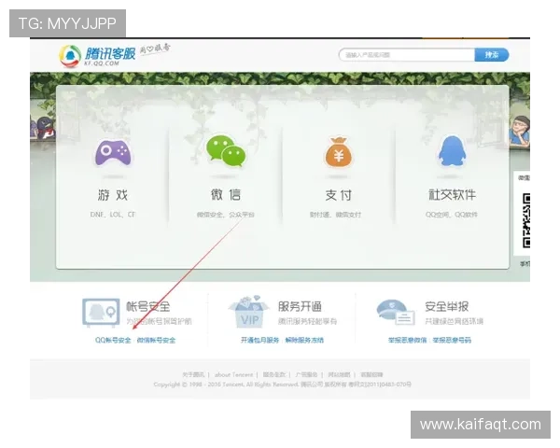560x448 pixels.
Task: Open the 微信帐号安全 link
Action: (157, 340)
